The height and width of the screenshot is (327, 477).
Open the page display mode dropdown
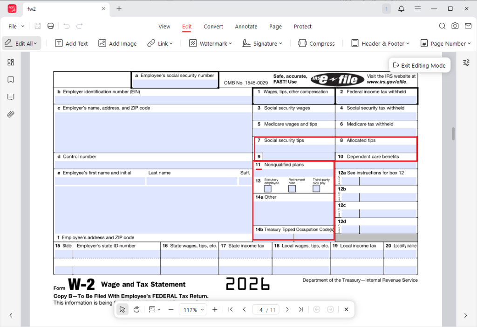click(154, 310)
